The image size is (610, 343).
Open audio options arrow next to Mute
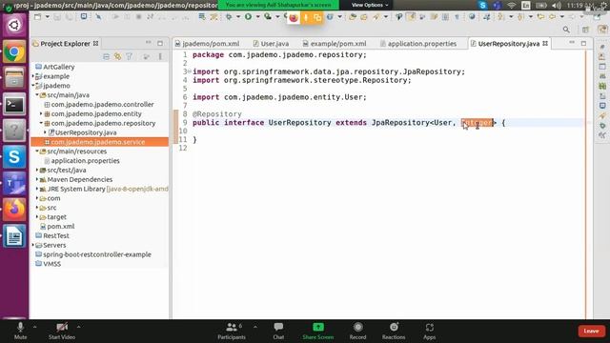(x=34, y=328)
